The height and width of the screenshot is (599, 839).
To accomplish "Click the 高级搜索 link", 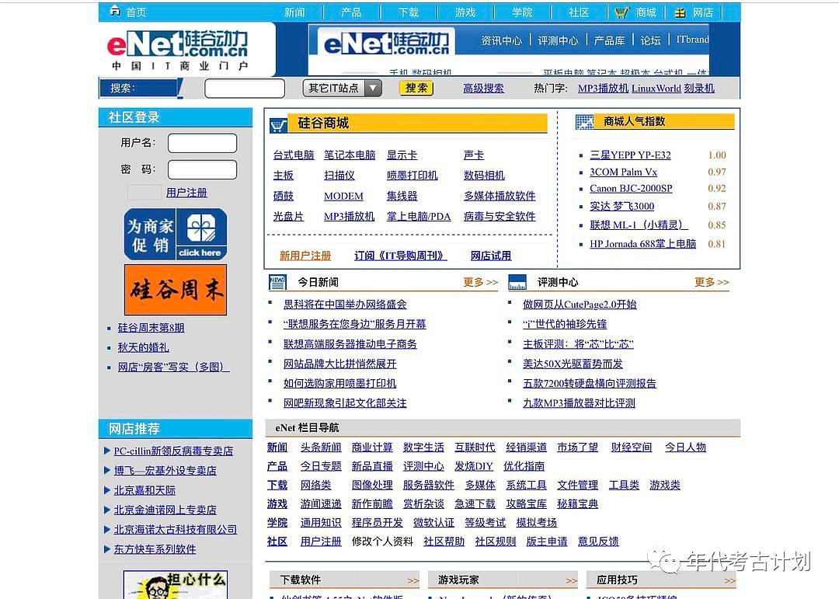I will click(x=484, y=89).
